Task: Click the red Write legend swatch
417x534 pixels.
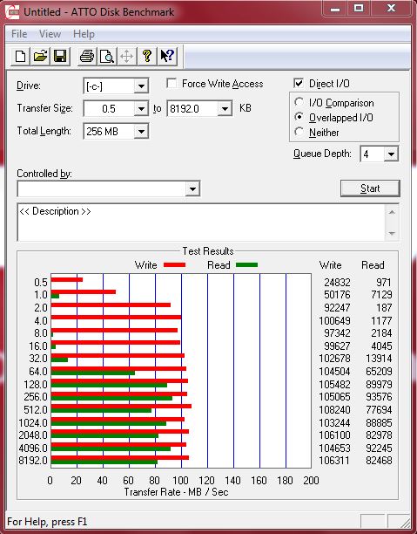Action: pyautogui.click(x=174, y=264)
